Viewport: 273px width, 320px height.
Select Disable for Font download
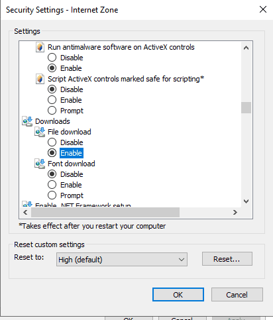[x=52, y=174]
